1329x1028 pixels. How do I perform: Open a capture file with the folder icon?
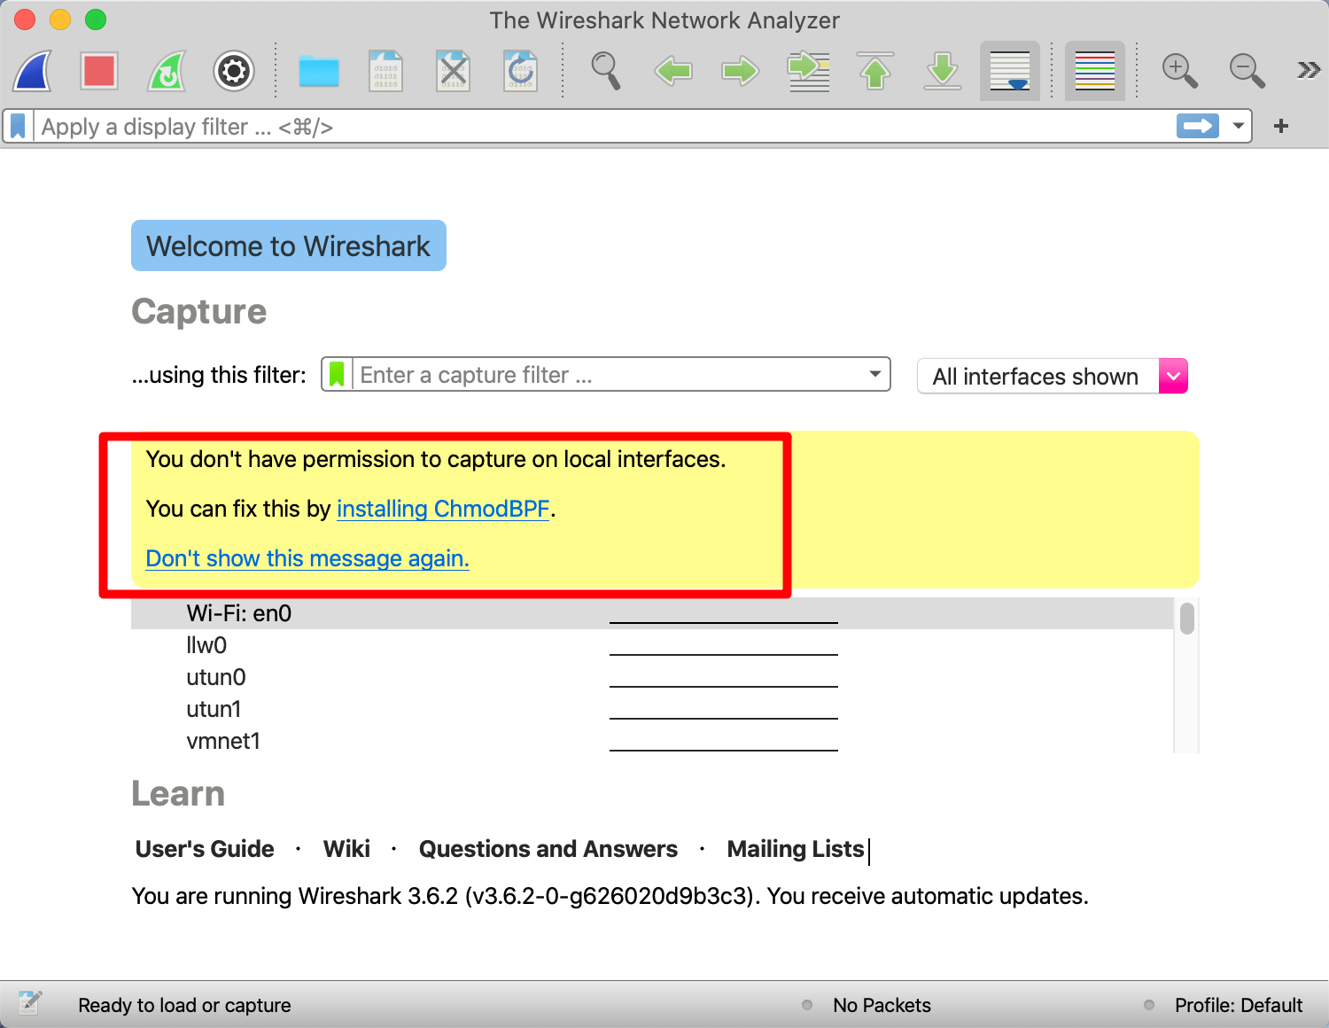point(319,71)
